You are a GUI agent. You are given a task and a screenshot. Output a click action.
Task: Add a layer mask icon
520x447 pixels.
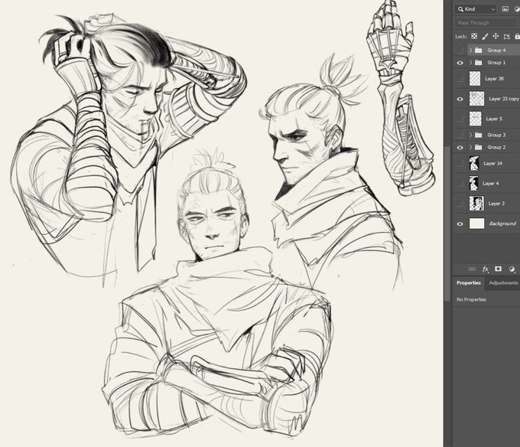498,269
